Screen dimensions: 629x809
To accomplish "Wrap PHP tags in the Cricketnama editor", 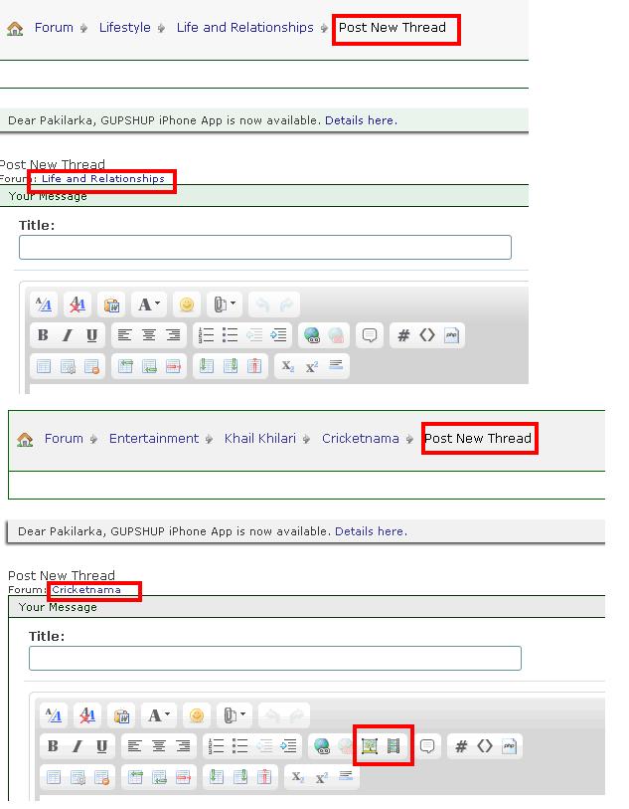I will click(x=509, y=746).
